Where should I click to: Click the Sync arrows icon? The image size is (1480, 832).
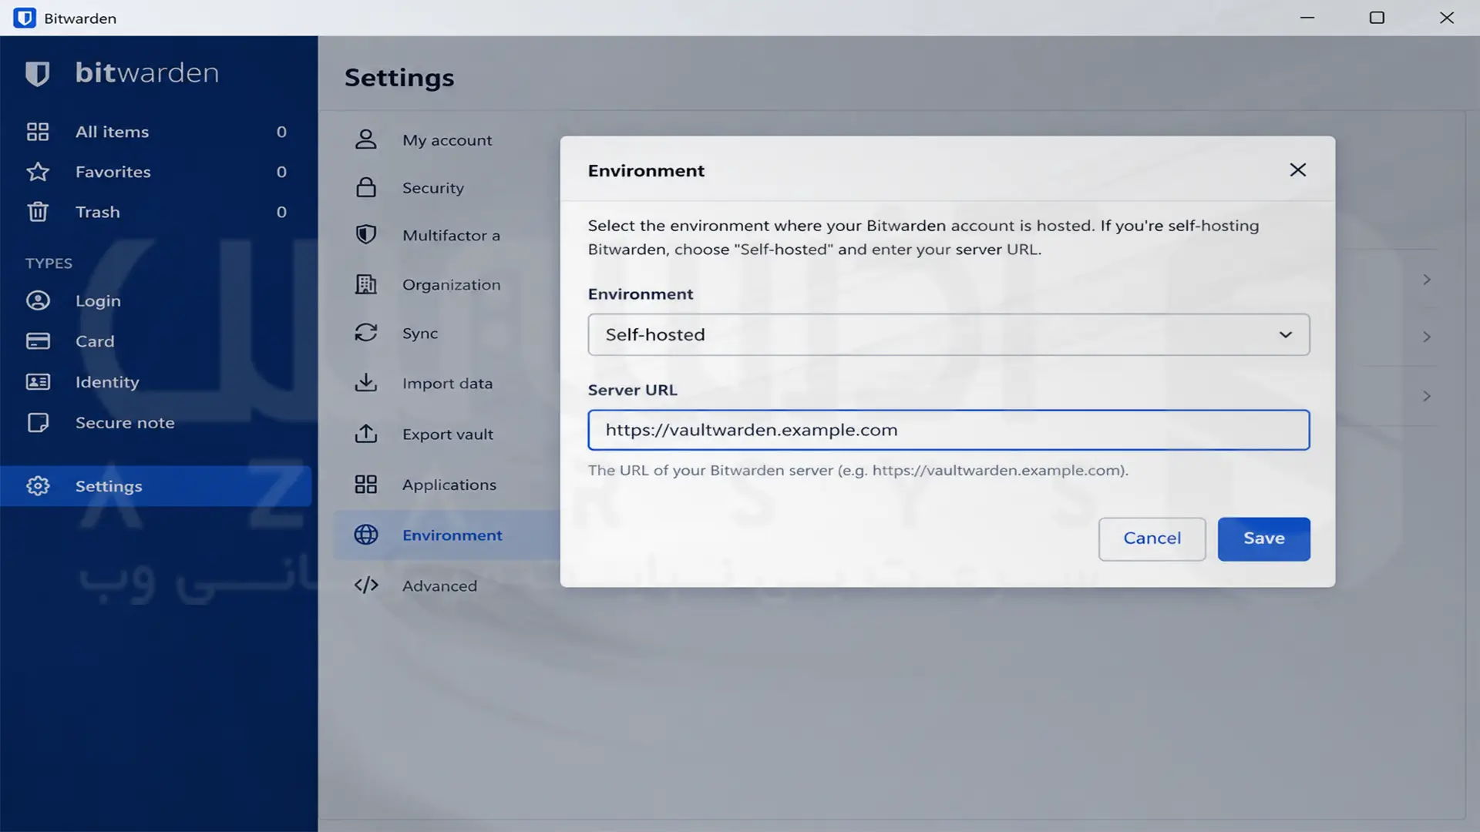click(366, 333)
